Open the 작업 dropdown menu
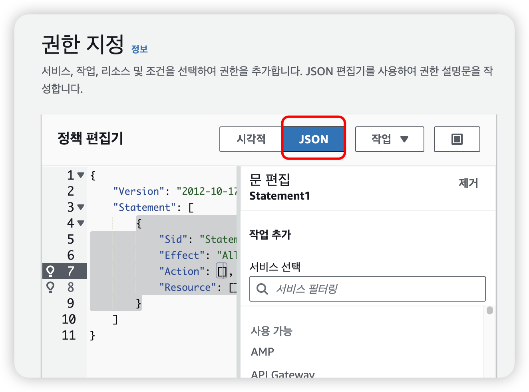Screen dimensions: 529x392 tap(389, 139)
